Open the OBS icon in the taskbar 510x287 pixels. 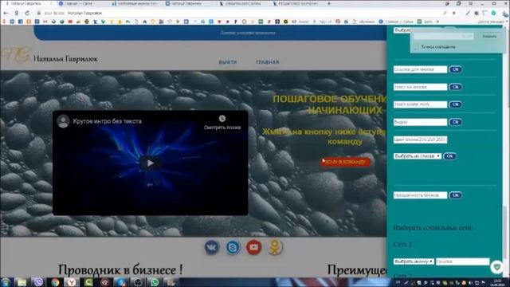click(x=138, y=281)
